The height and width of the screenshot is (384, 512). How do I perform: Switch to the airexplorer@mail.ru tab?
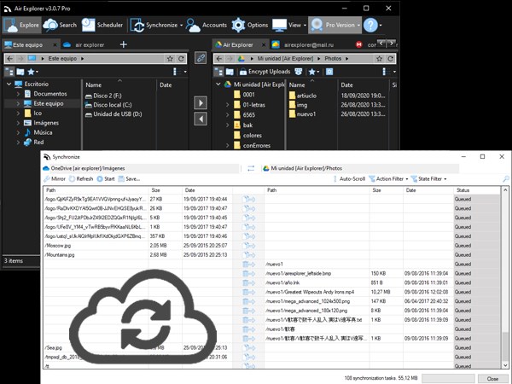(x=303, y=44)
